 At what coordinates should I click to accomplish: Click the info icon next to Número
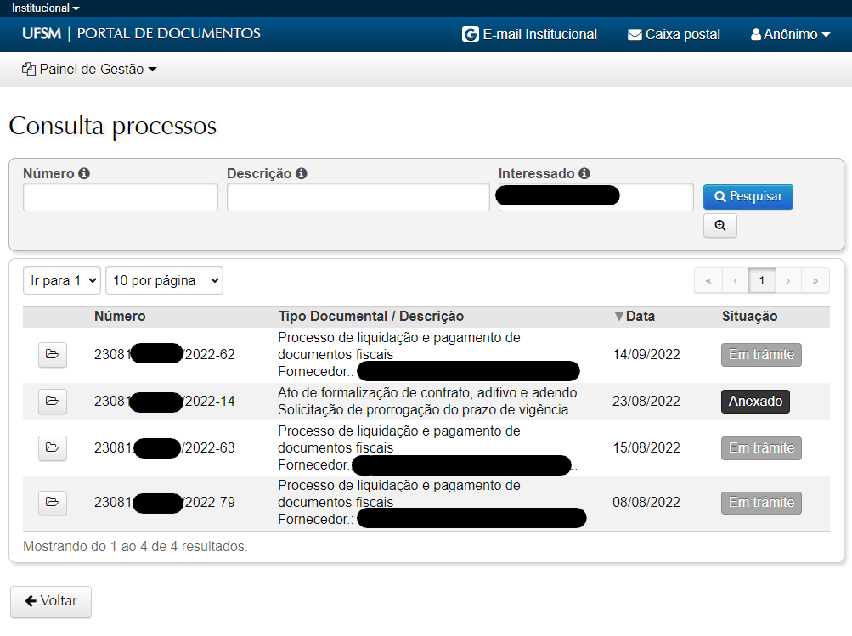[84, 173]
